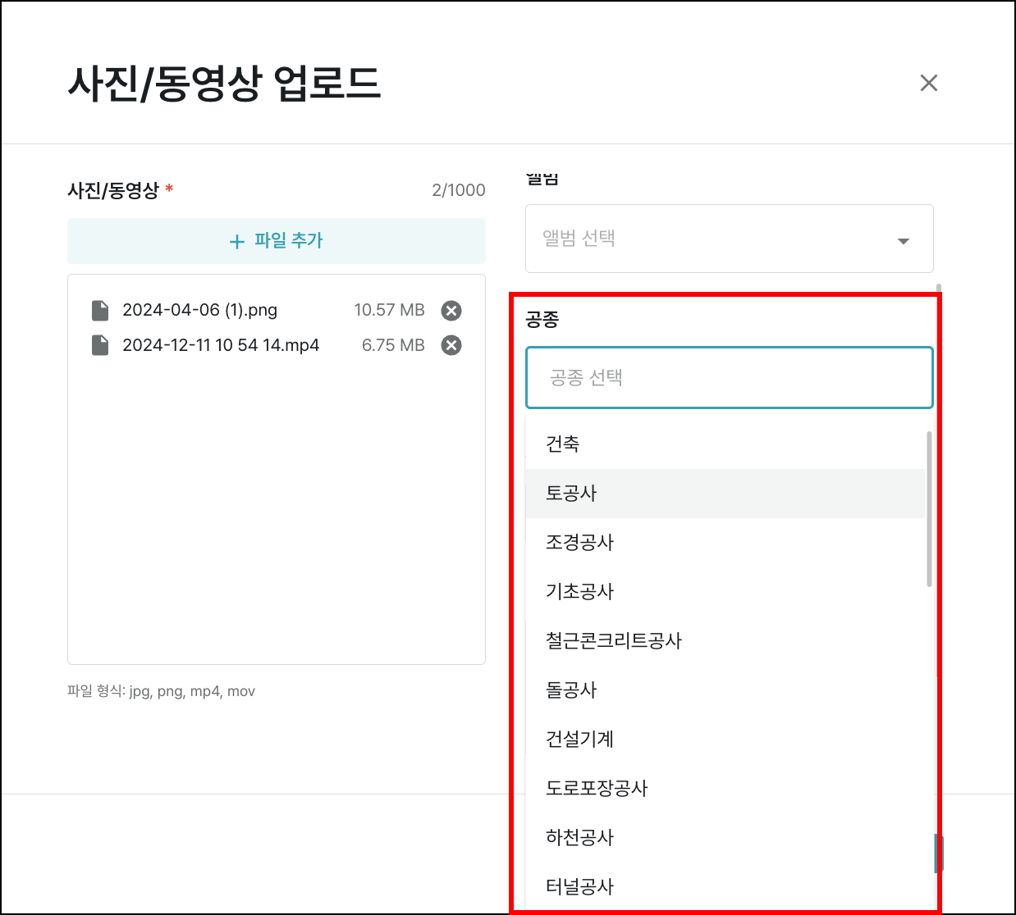Click the dropdown list scrollbar
The height and width of the screenshot is (915, 1016).
pyautogui.click(x=929, y=508)
